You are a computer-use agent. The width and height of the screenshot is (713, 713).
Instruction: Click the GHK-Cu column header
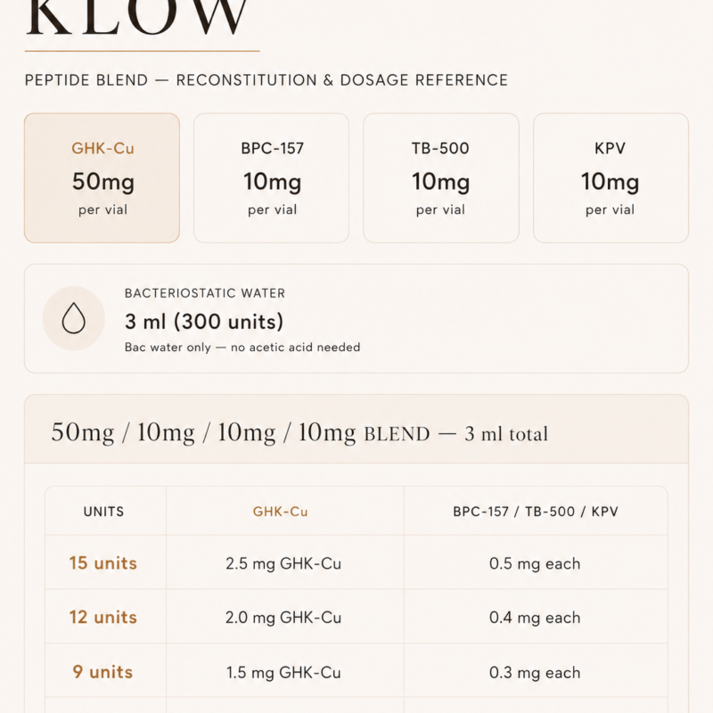click(281, 512)
